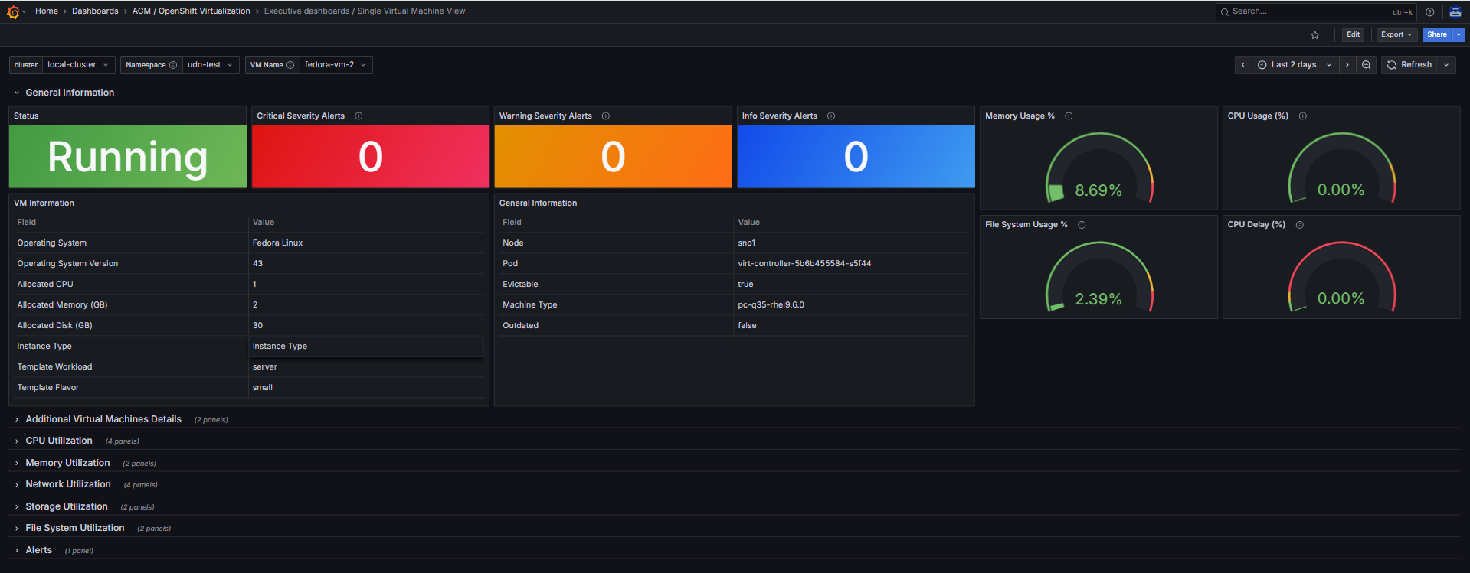Expand the Alerts row
This screenshot has height=573, width=1470.
(x=39, y=550)
